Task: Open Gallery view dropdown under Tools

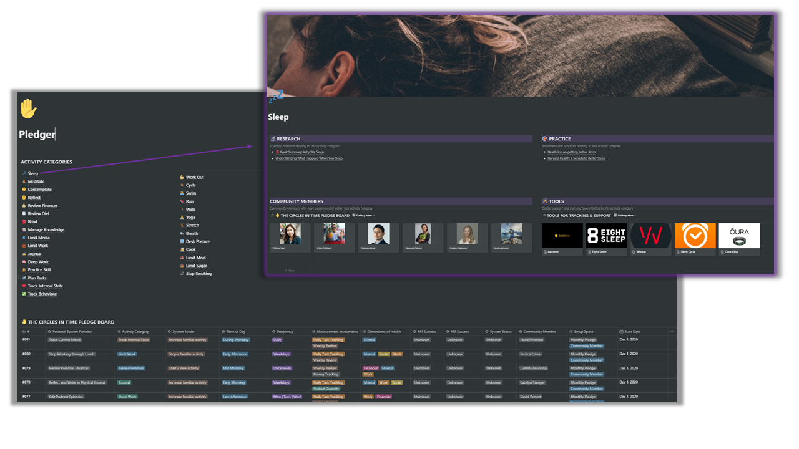Action: pos(625,215)
